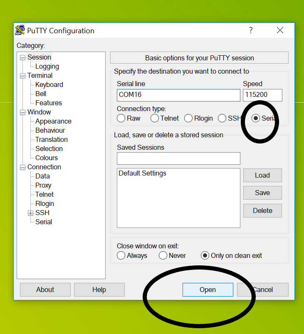Click the Help button

(x=99, y=289)
